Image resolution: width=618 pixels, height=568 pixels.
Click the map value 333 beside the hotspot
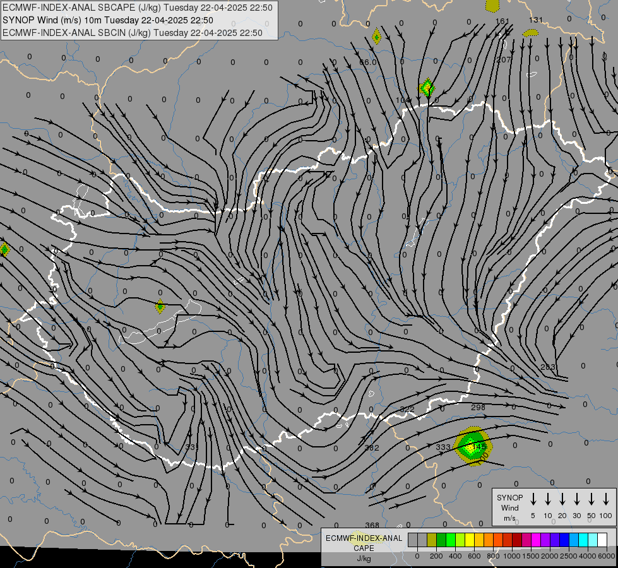(x=443, y=447)
